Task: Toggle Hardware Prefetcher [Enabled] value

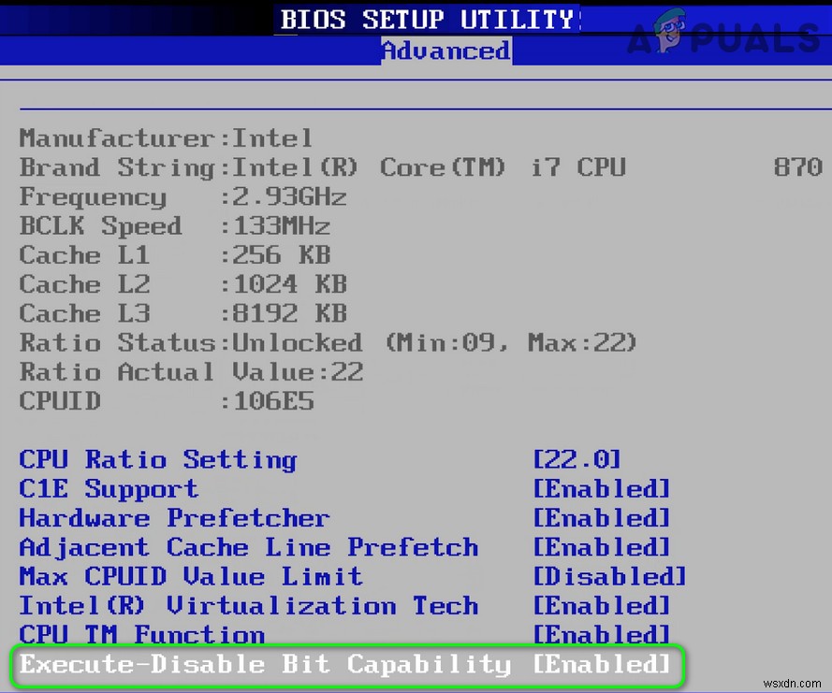Action: coord(602,517)
